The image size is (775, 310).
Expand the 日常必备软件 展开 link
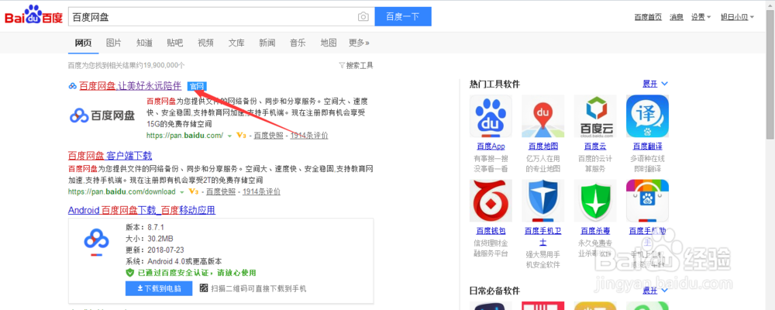click(655, 291)
